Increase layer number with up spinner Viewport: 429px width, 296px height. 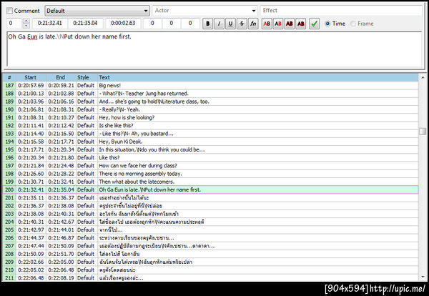pyautogui.click(x=26, y=21)
